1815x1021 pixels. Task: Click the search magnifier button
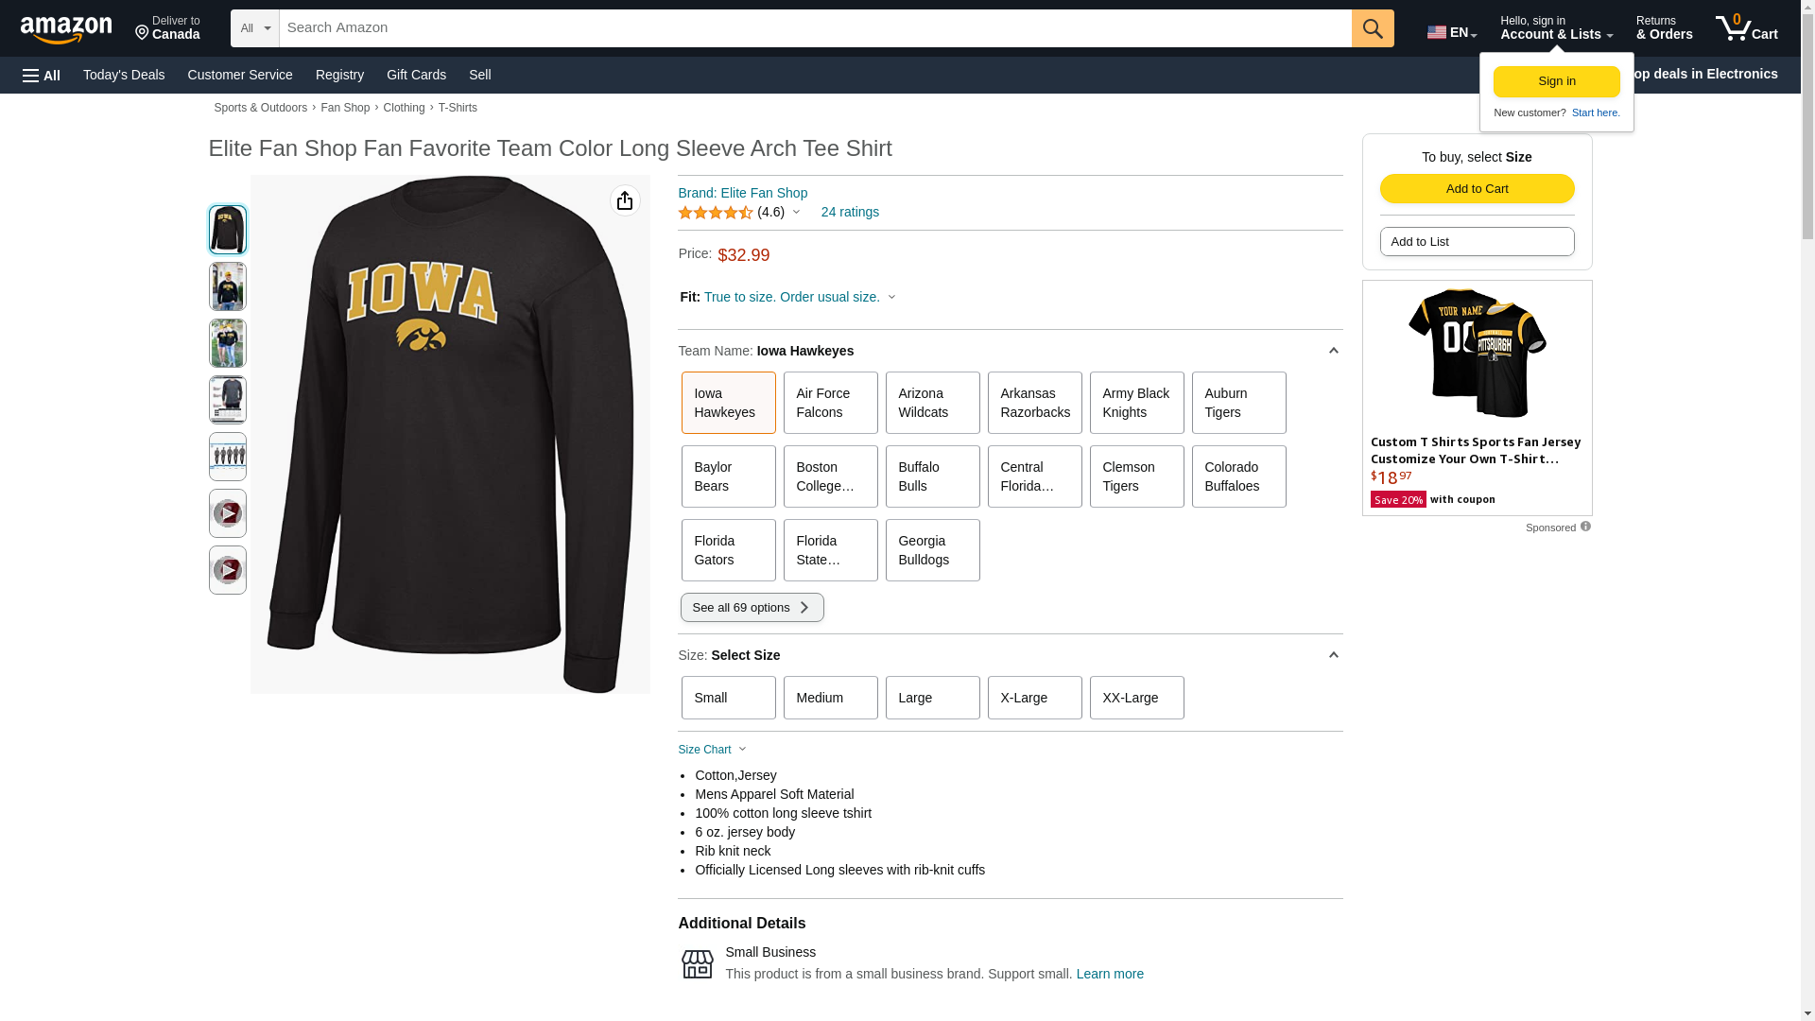(x=1372, y=28)
